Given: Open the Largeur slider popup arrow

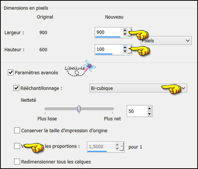Looking at the screenshot, I should (129, 32).
